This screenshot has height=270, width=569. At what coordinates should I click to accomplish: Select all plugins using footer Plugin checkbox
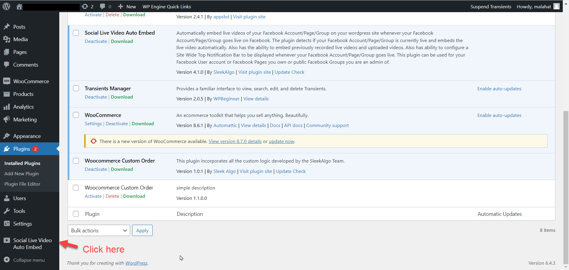[76, 214]
